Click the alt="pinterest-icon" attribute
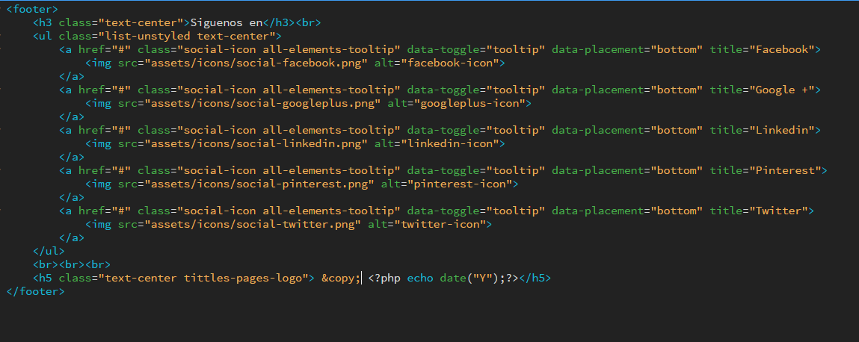Screen dimensions: 859x342 [x=446, y=184]
